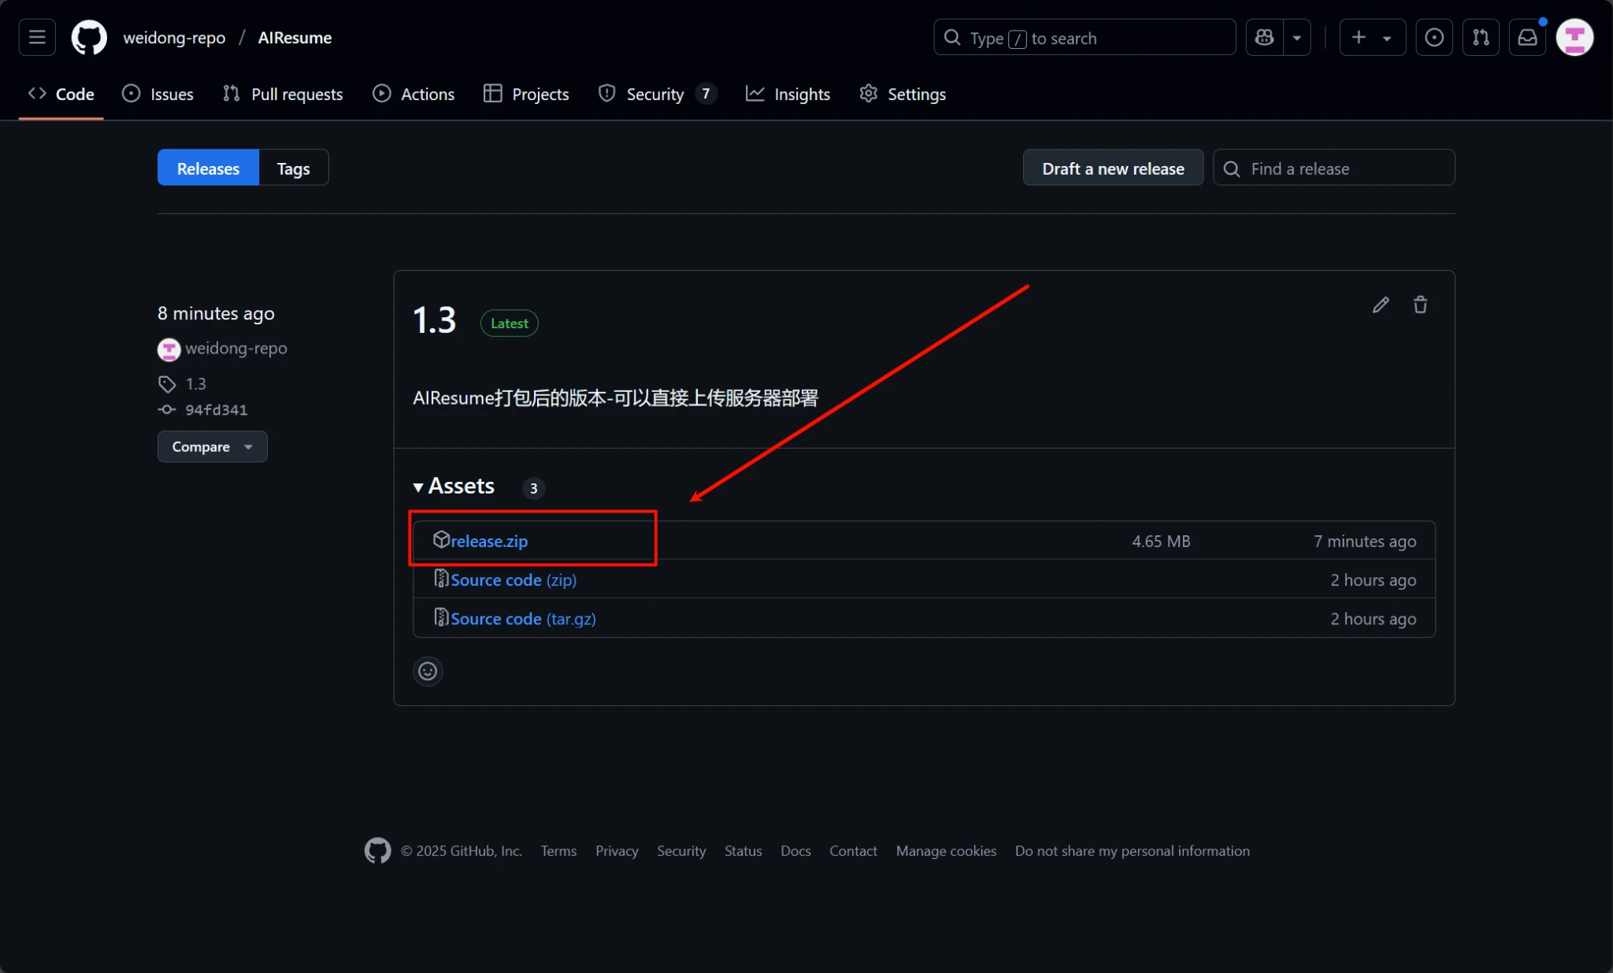The image size is (1613, 973).
Task: Click Draft a new release button
Action: pos(1112,168)
